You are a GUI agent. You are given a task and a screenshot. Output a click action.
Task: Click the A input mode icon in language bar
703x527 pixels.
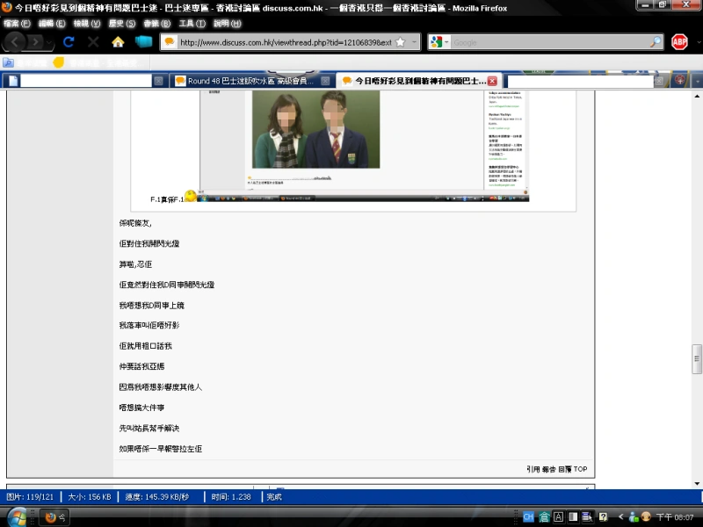(559, 517)
